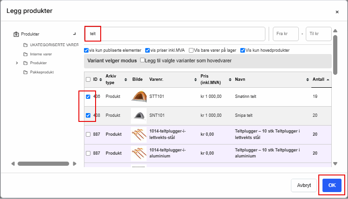
Task: Click the Produkter root archive icon
Action: [x=16, y=34]
